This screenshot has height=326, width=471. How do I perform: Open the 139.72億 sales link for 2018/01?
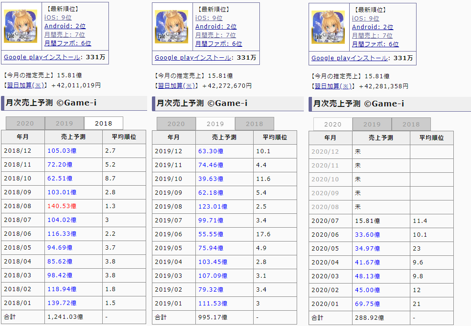[x=62, y=303]
